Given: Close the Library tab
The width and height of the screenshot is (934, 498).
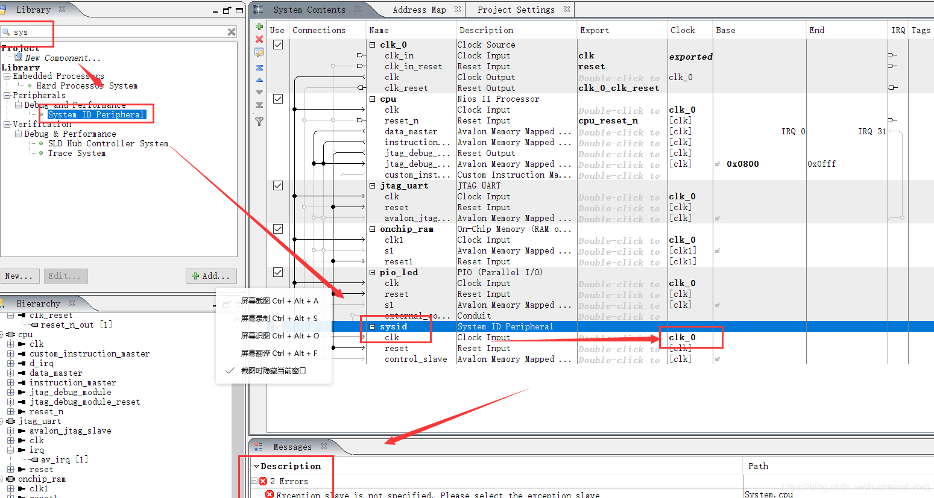Looking at the screenshot, I should coord(62,9).
